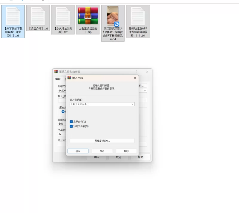Click 帮助 in the 输入密码 dialog

point(126,151)
